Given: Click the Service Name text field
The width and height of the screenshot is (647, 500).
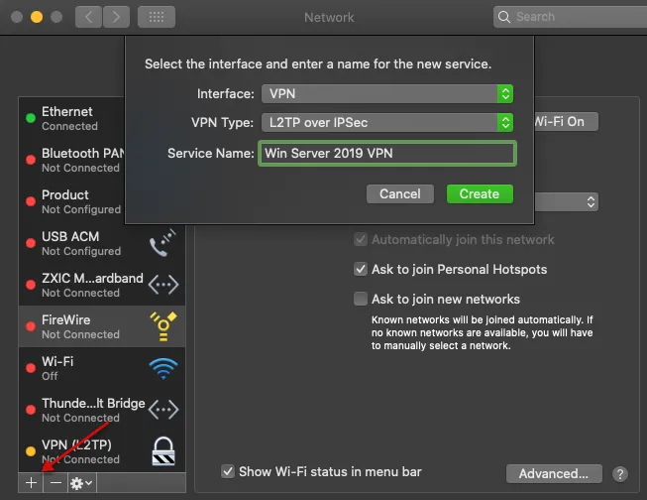Looking at the screenshot, I should [387, 154].
